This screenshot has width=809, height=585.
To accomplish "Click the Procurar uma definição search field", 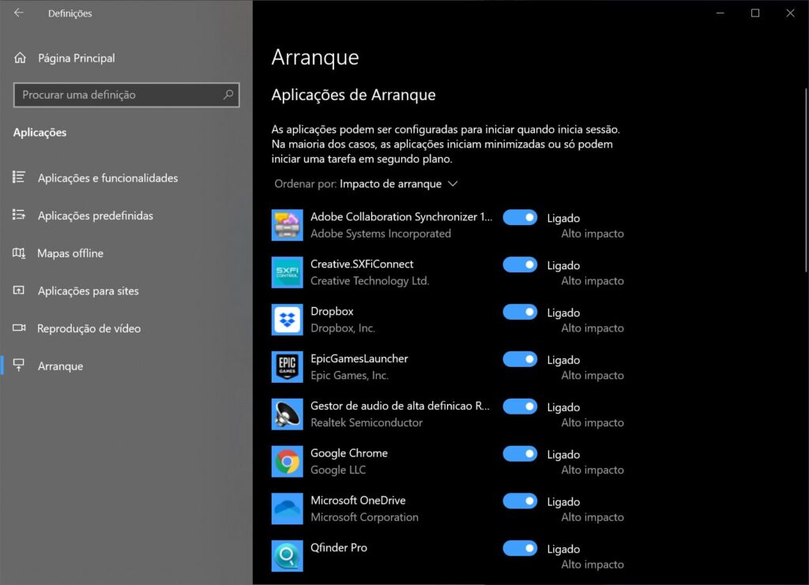I will click(126, 95).
